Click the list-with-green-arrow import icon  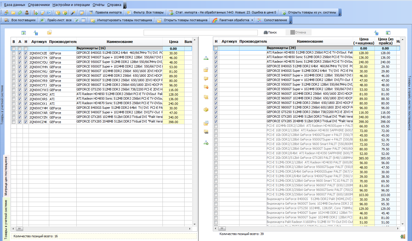(x=36, y=13)
